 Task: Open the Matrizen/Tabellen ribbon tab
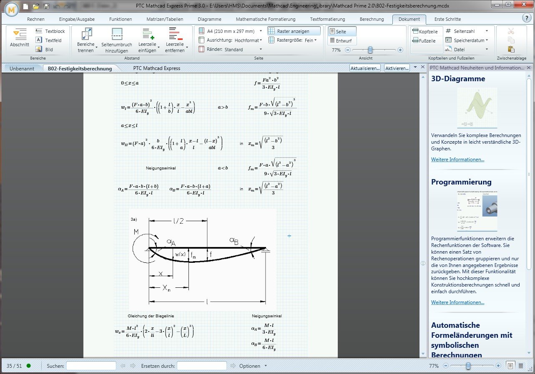(164, 19)
